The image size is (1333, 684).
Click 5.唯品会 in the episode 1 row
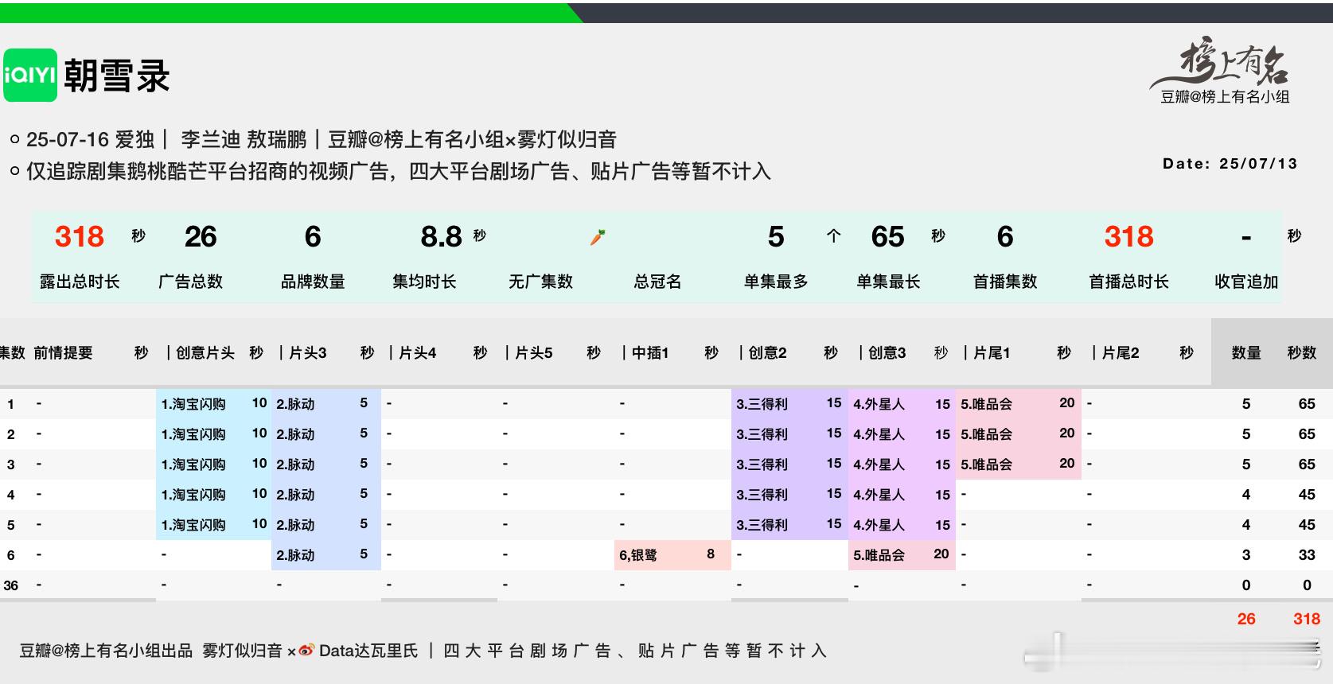click(x=986, y=404)
